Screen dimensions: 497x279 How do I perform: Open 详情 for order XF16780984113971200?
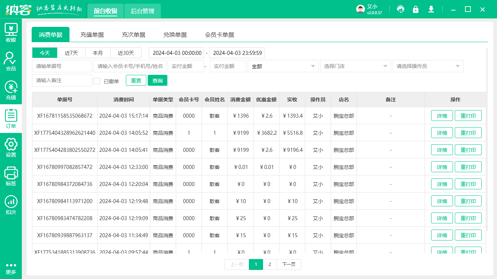tap(442, 201)
